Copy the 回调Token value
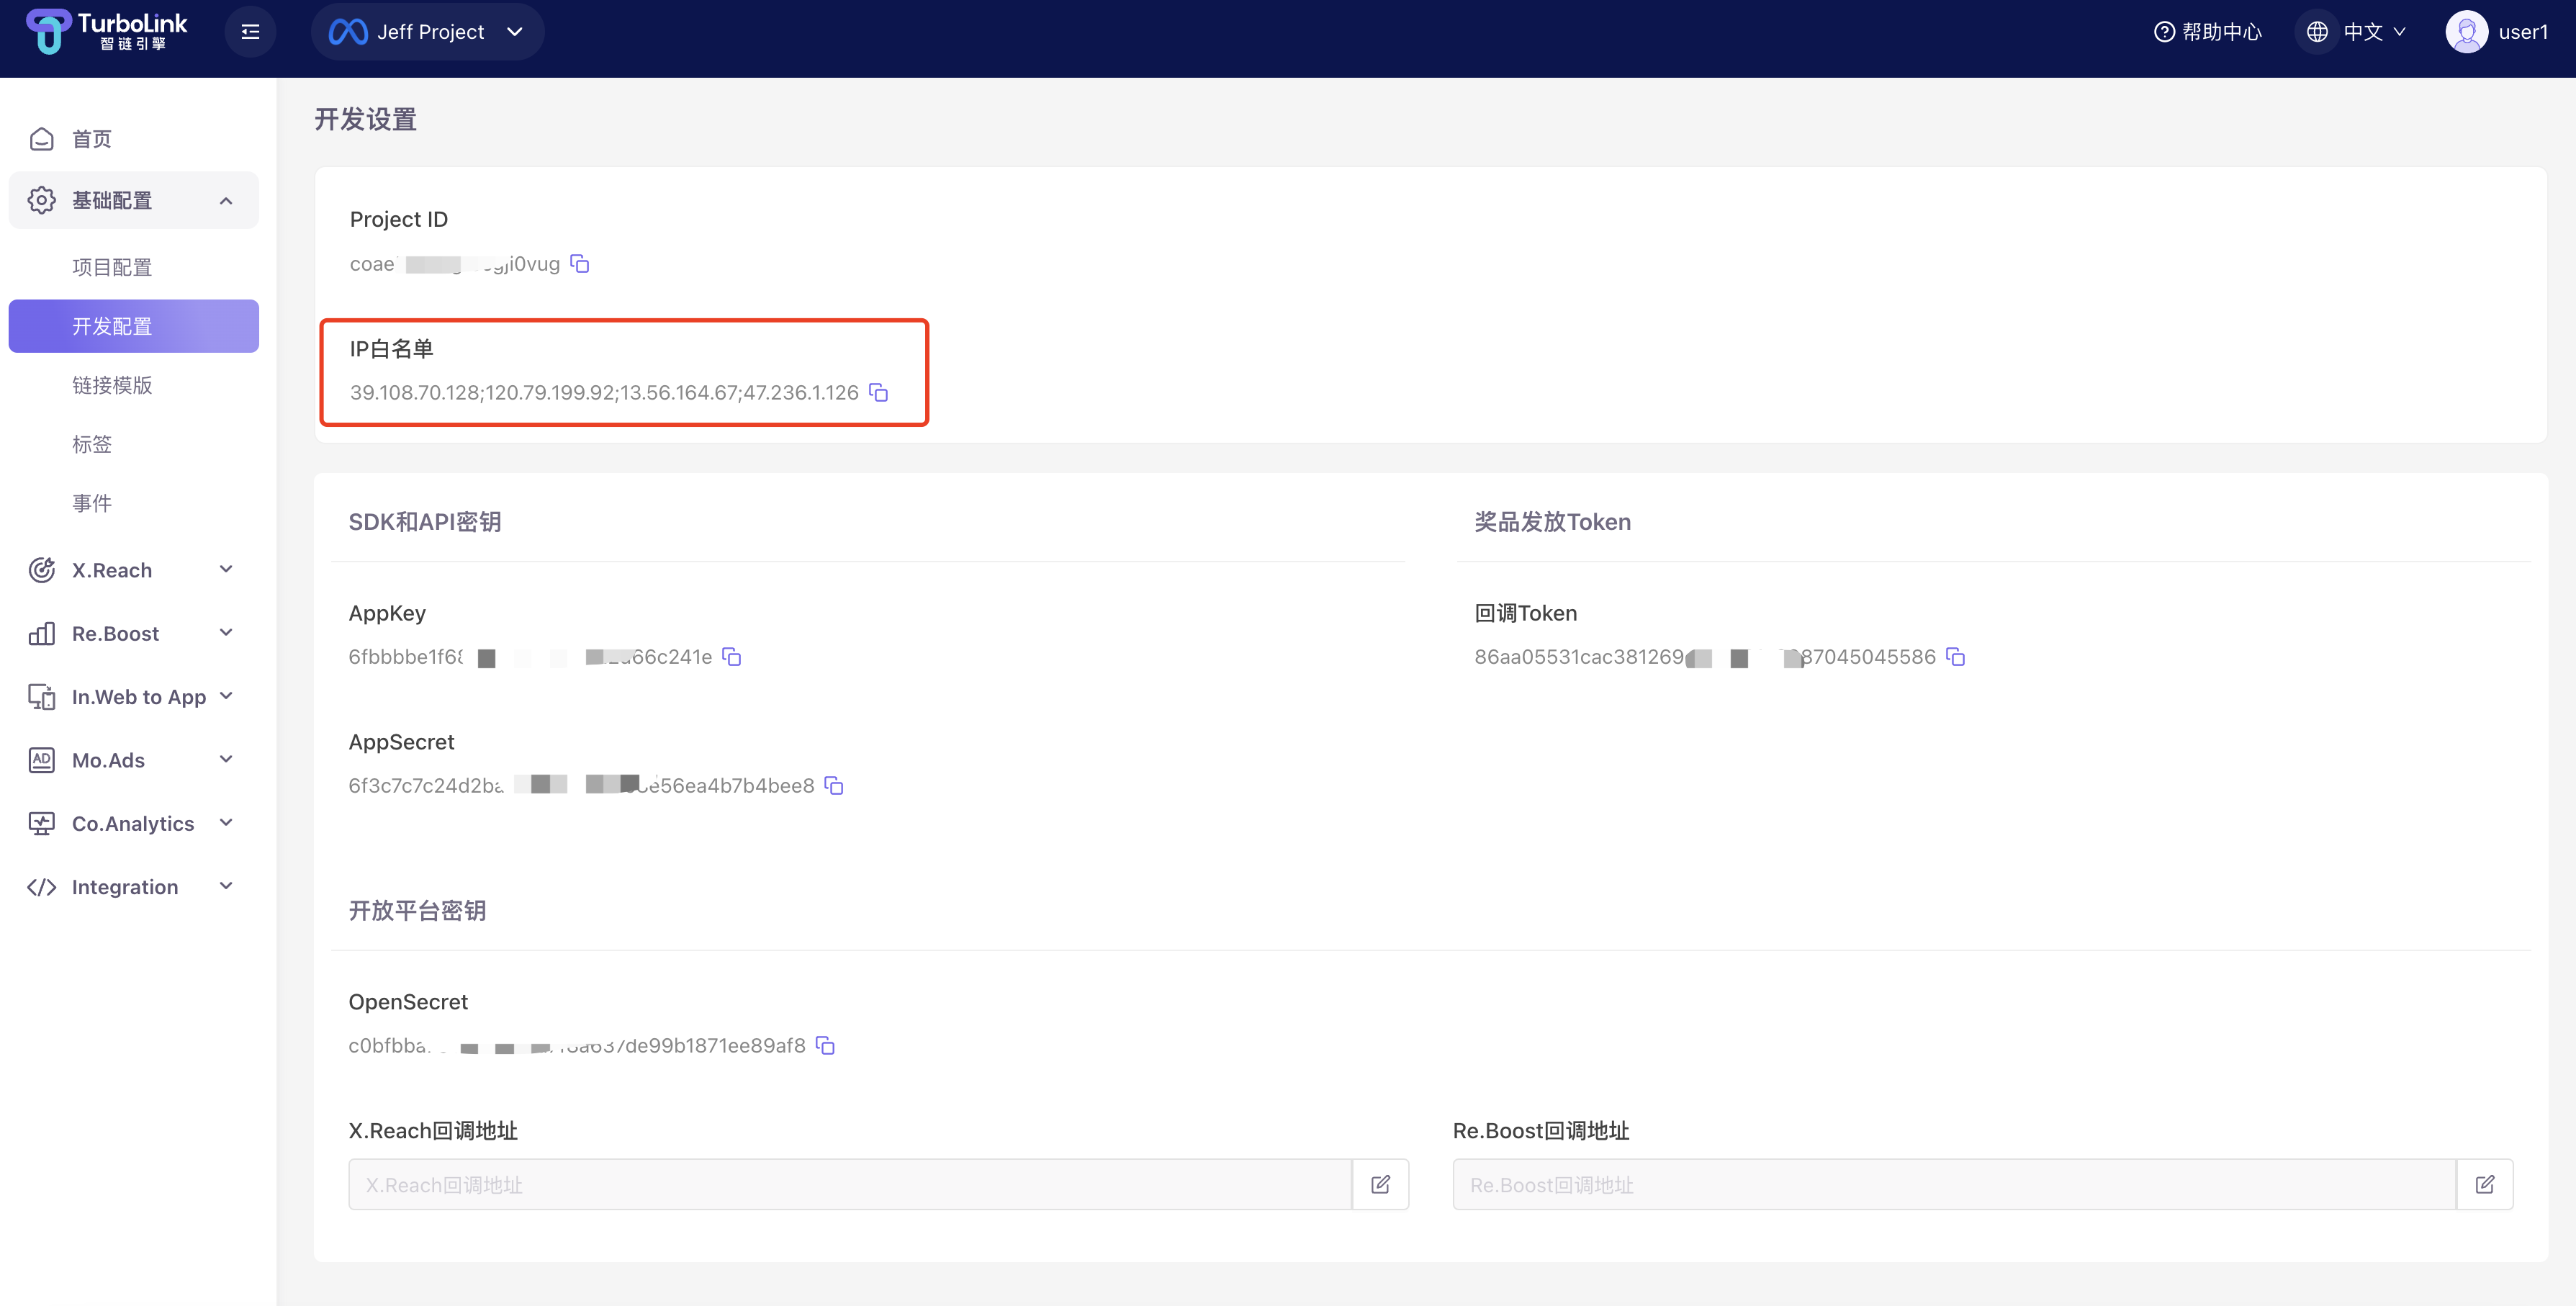Viewport: 2576px width, 1306px height. pos(1956,657)
